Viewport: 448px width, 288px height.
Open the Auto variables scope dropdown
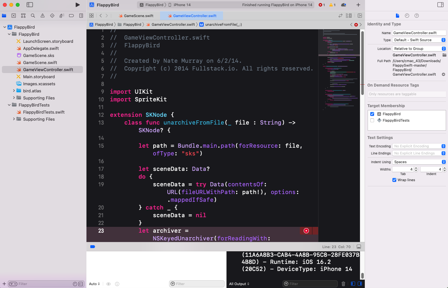tap(94, 284)
